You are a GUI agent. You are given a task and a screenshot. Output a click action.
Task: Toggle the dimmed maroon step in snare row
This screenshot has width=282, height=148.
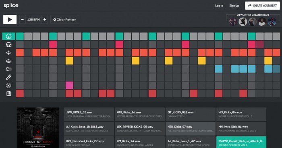(260, 45)
